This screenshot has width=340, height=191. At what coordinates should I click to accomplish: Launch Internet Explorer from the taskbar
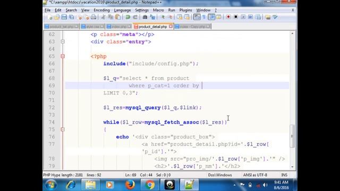(x=71, y=185)
